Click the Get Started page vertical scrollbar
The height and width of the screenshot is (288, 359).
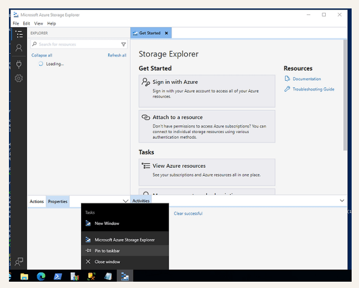345,95
